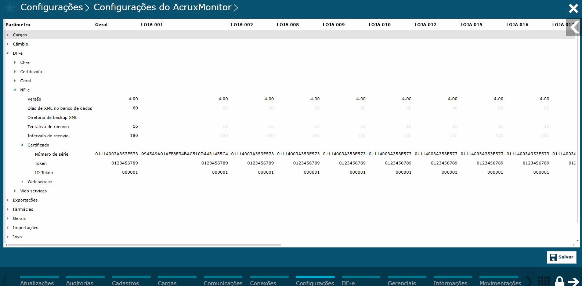Collapse the Certificado node under NF-e
This screenshot has height=286, width=582.
click(22, 145)
